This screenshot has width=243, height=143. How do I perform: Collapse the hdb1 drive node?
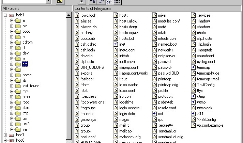tap(5, 15)
